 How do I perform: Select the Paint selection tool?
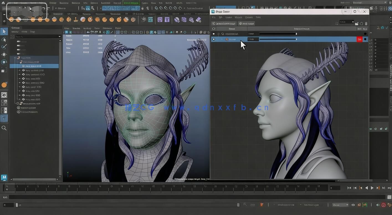[x=4, y=47]
